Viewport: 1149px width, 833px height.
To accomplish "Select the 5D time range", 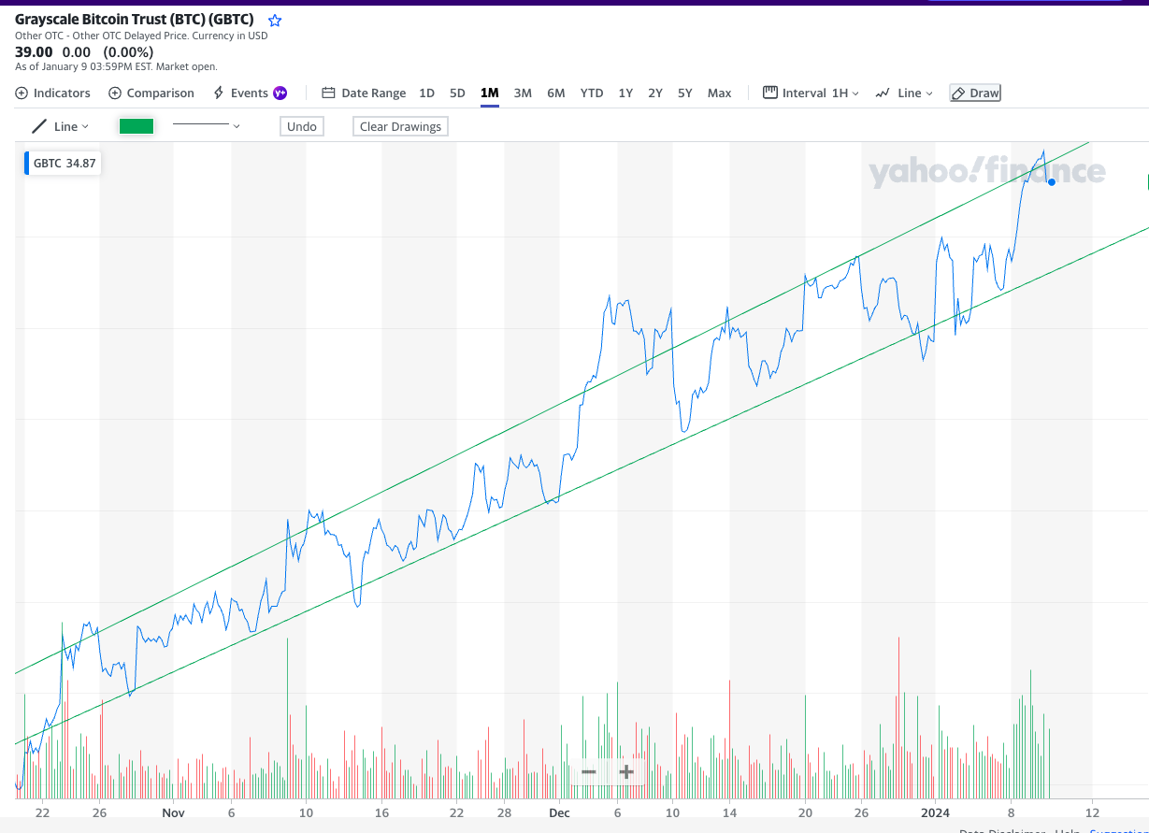I will point(457,93).
